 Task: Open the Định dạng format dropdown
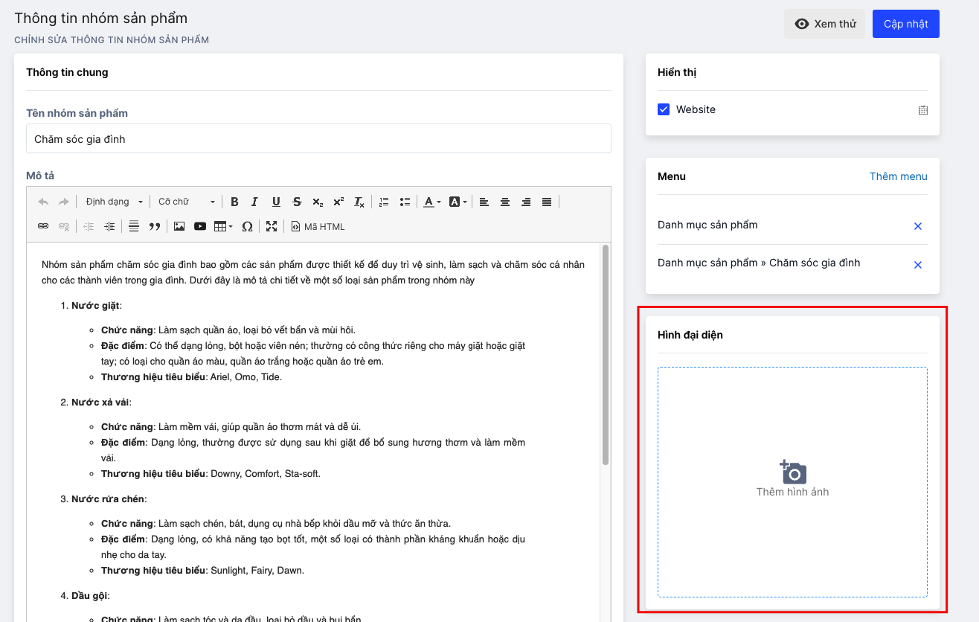(114, 202)
